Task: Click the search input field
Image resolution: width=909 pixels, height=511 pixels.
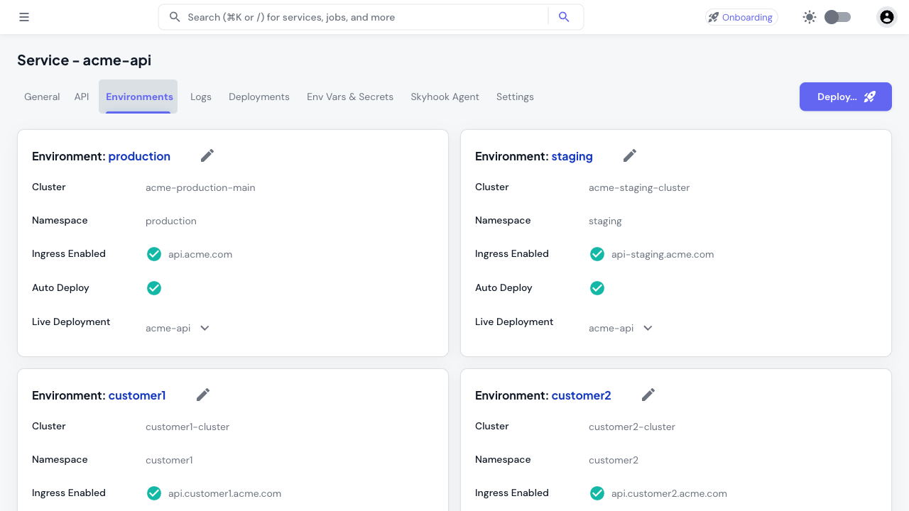Action: (362, 16)
